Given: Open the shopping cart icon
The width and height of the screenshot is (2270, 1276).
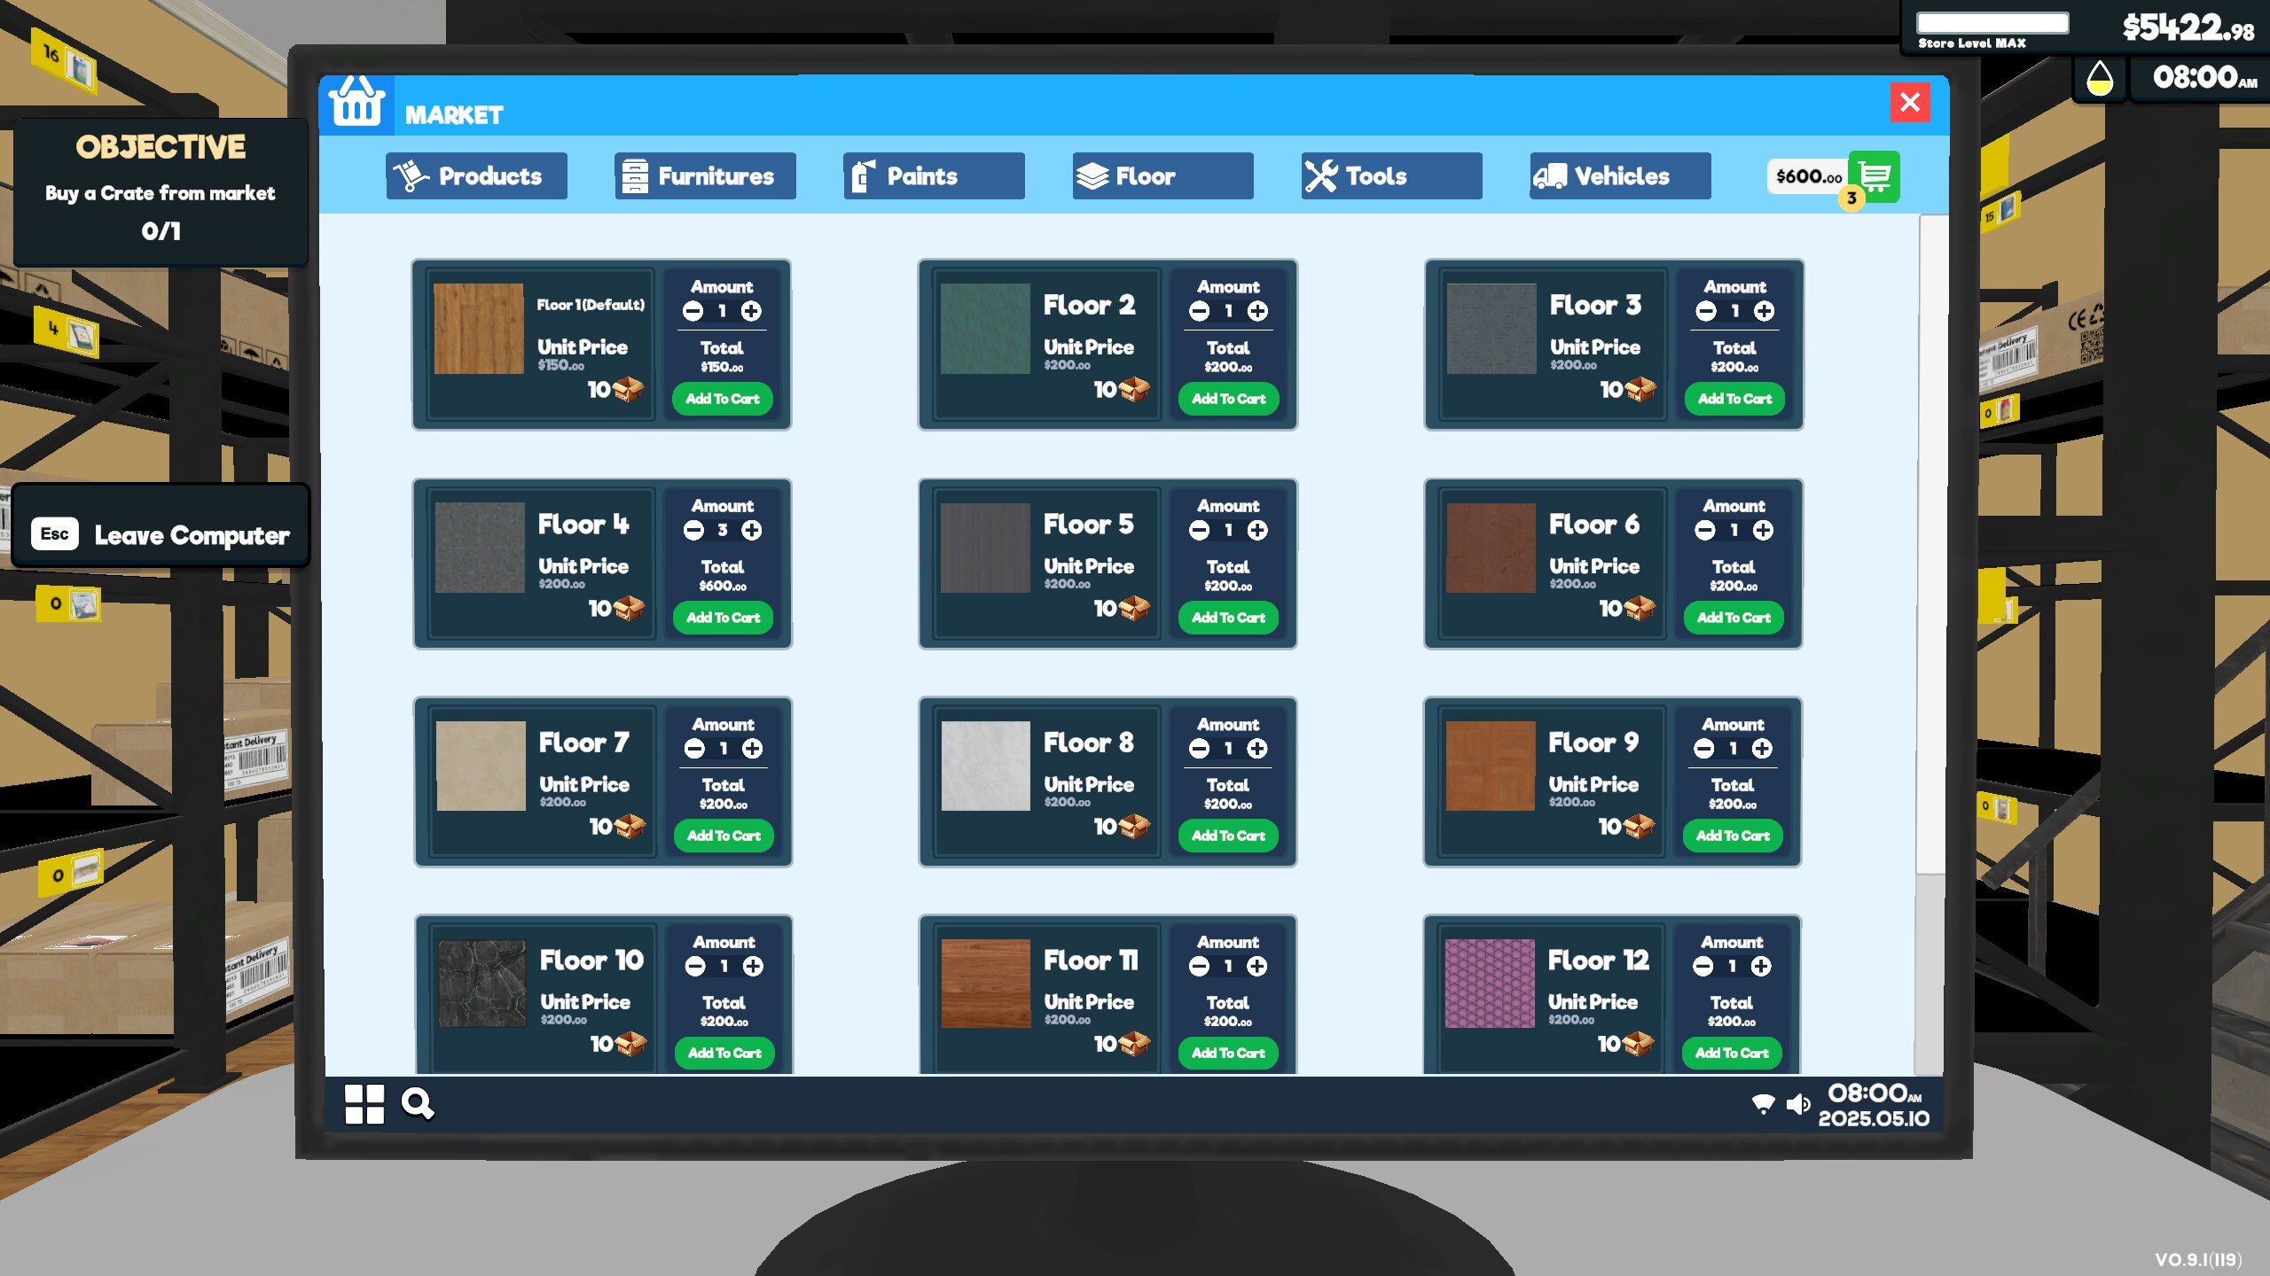Looking at the screenshot, I should (1874, 176).
